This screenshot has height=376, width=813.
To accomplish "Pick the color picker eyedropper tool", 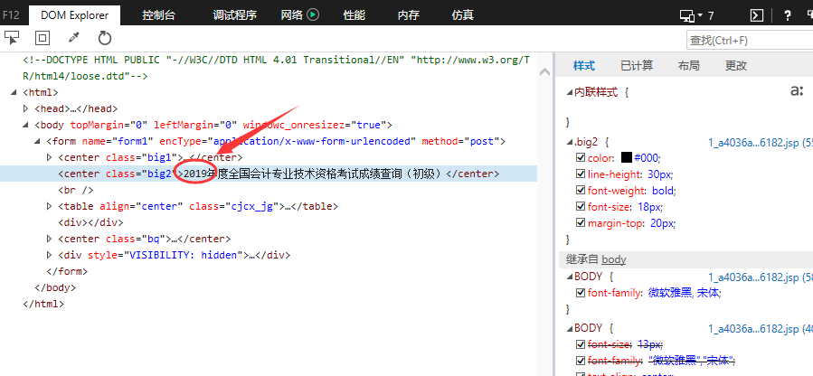I will click(x=73, y=38).
